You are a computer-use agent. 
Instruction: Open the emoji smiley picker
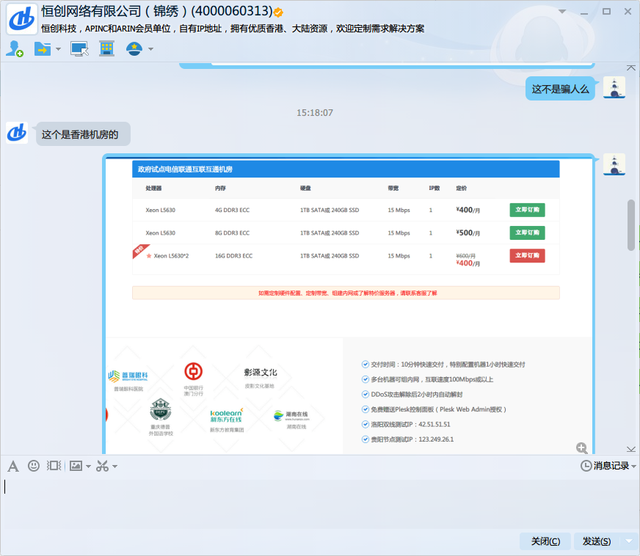[34, 466]
